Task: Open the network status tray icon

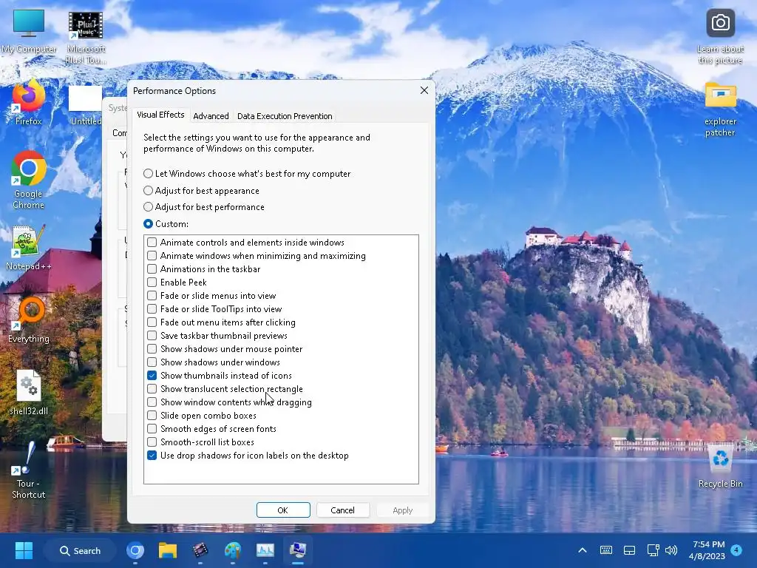Action: [x=653, y=550]
